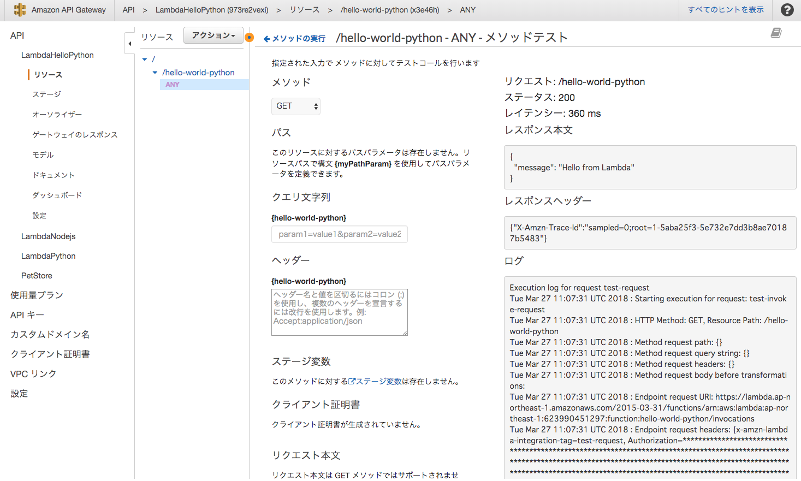Open LambdaHelloPython (973re2vexi) breadcrumb
This screenshot has width=801, height=481.
[212, 10]
